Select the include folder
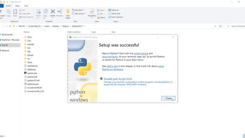 [x=31, y=44]
